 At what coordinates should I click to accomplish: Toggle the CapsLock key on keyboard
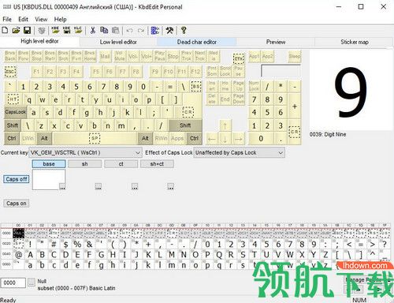(x=16, y=112)
